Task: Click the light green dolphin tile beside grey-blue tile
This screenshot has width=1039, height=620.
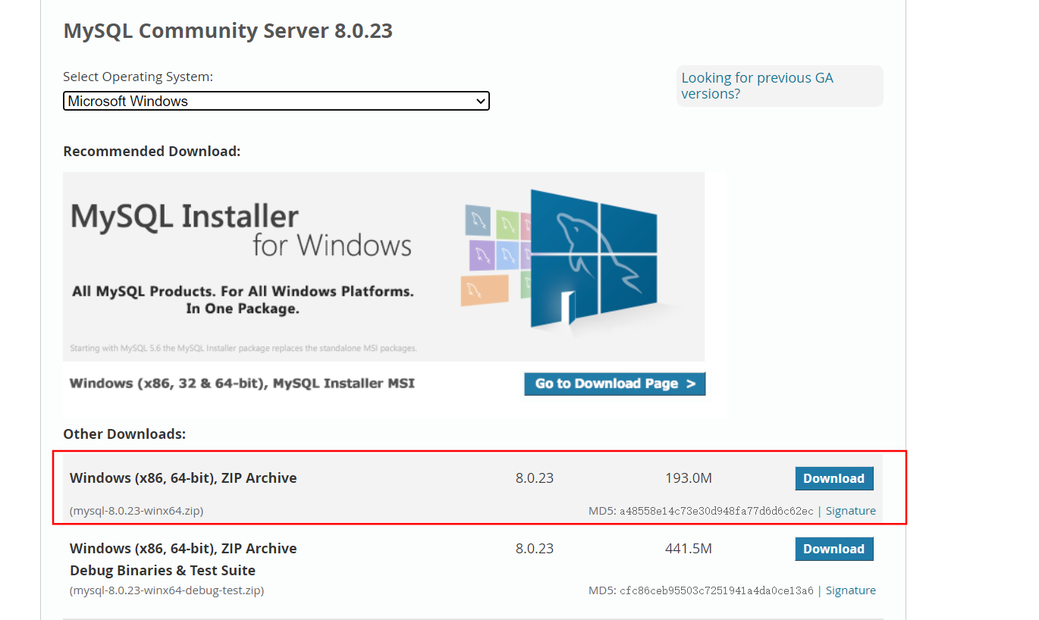Action: [507, 224]
